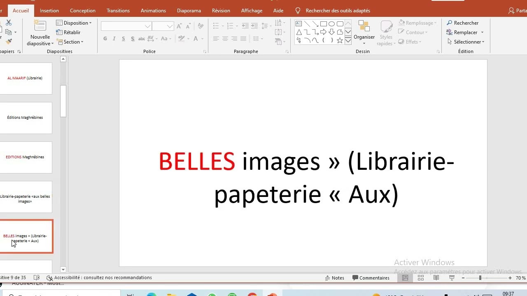Viewport: 527px width, 296px height.
Task: Select the down block arrow shape
Action: (x=332, y=32)
